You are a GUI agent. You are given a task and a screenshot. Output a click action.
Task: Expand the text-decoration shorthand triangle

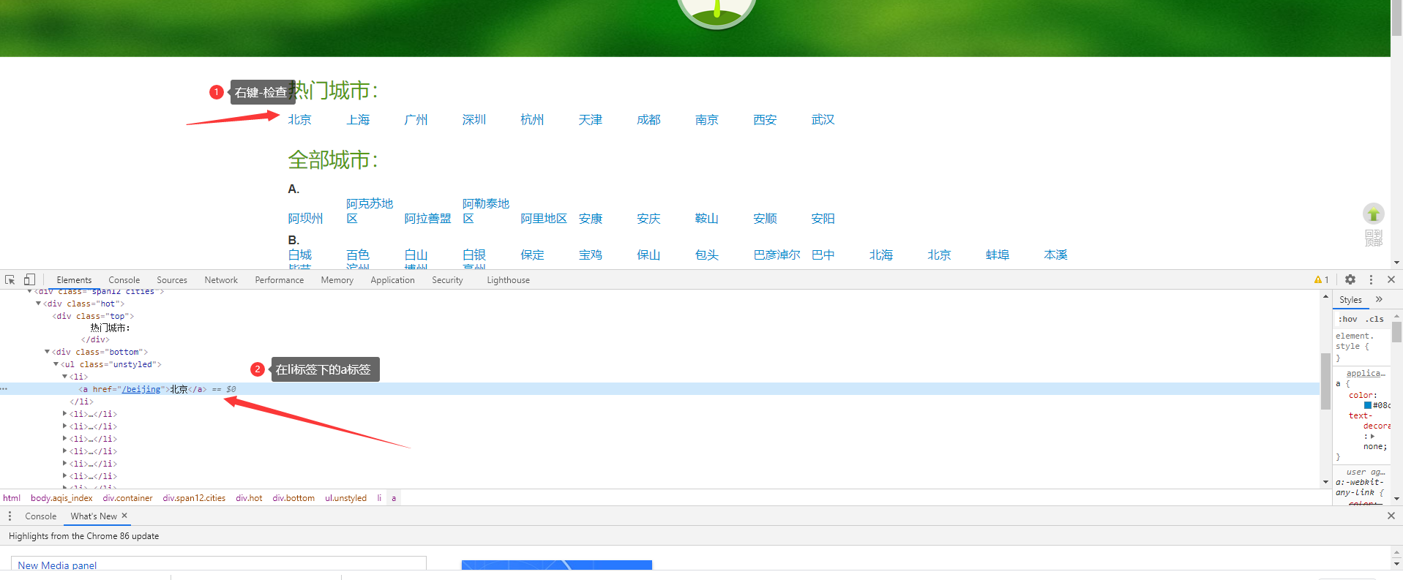tap(1372, 436)
